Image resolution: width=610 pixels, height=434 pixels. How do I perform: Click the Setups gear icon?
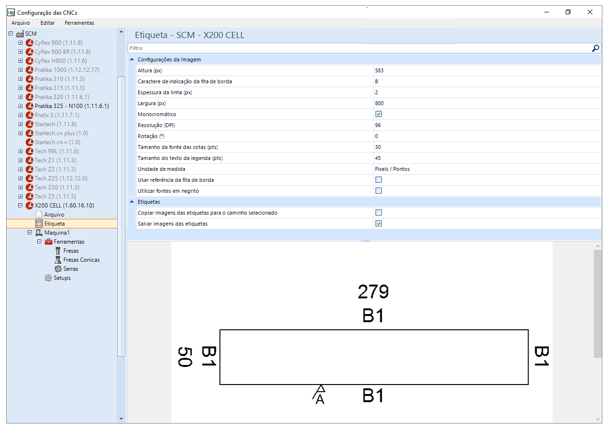49,278
